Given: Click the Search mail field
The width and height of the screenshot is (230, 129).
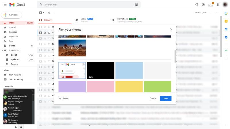Looking at the screenshot, I should [89, 5].
